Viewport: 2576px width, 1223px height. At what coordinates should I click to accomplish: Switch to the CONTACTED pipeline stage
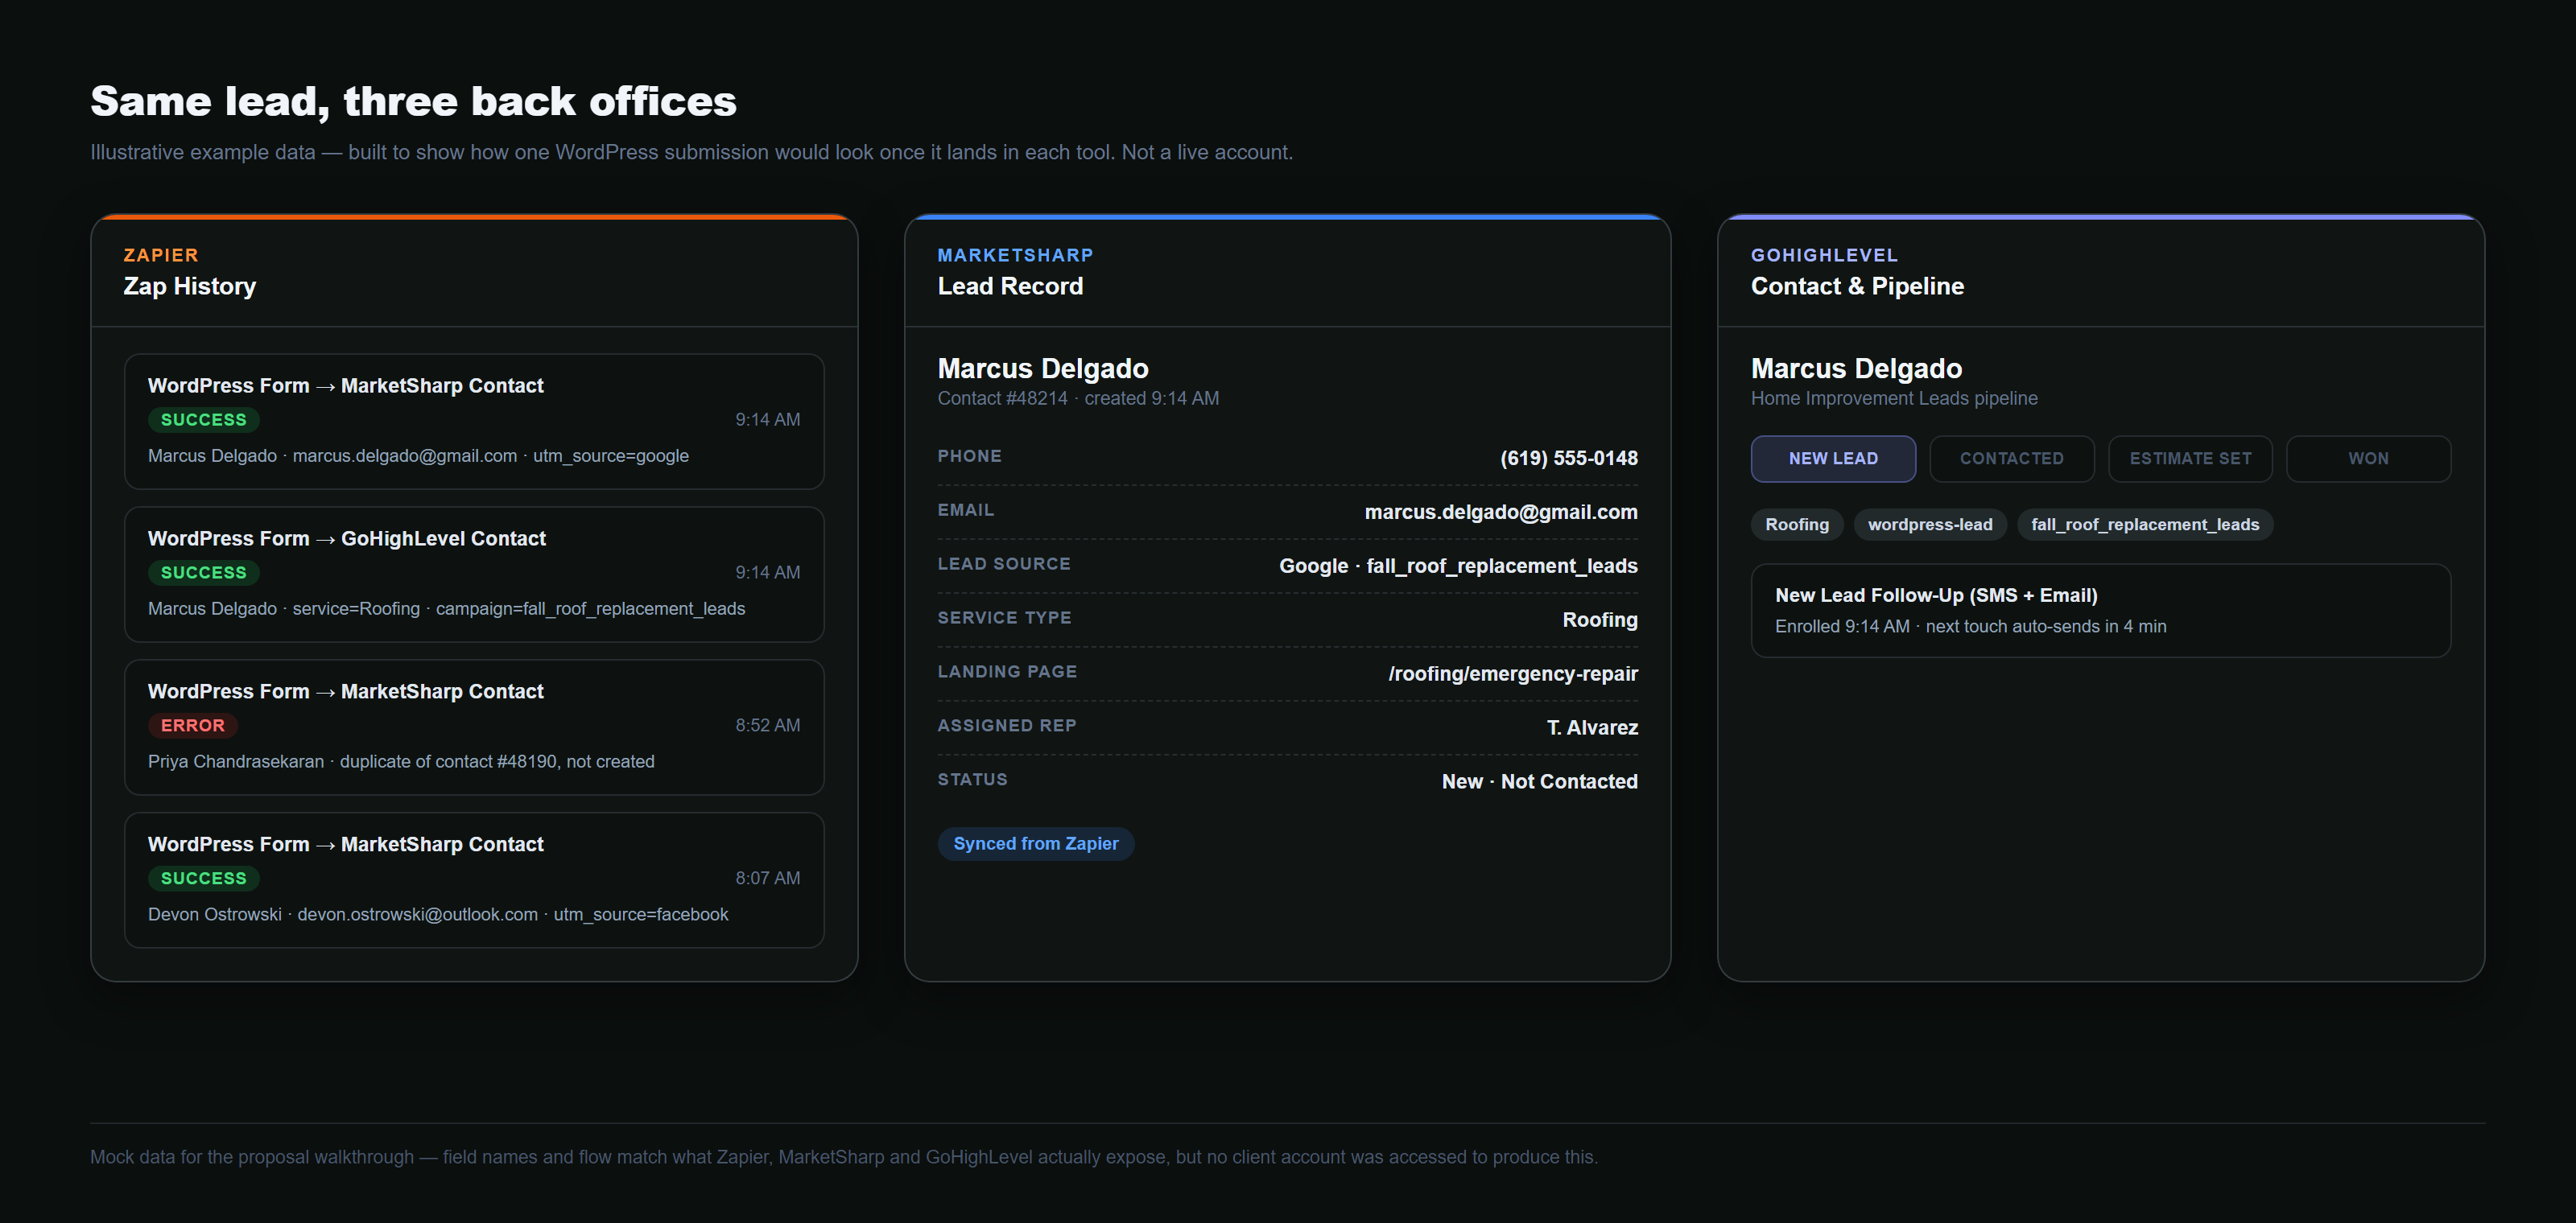(x=2011, y=459)
